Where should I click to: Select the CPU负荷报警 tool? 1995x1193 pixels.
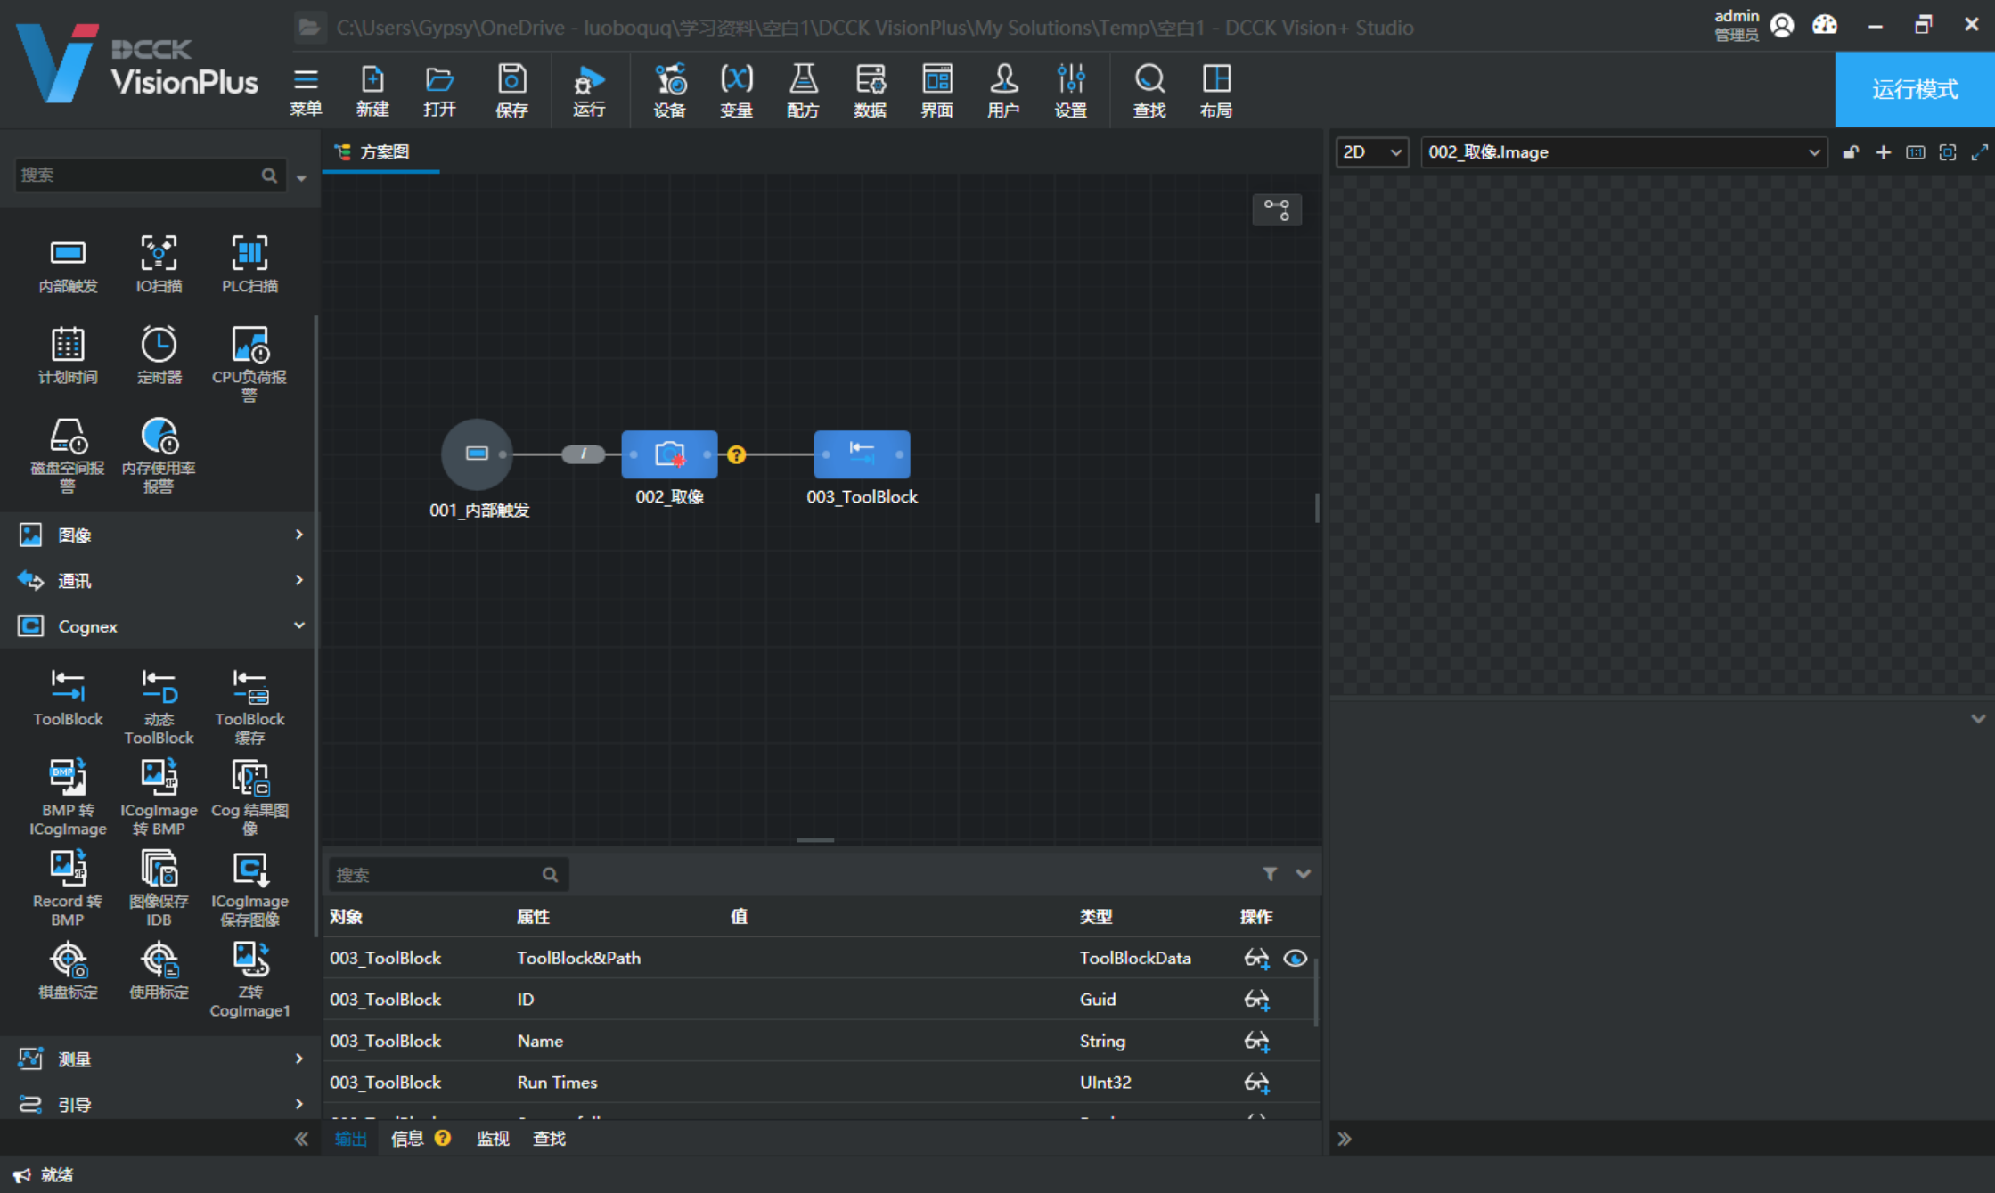click(x=249, y=364)
